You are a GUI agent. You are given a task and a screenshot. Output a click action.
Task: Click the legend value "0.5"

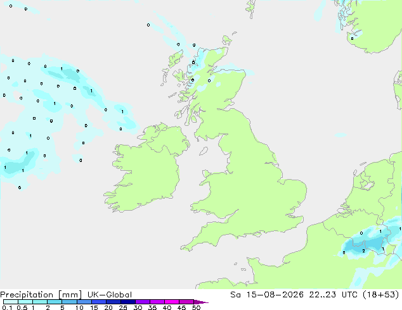pyautogui.click(x=22, y=307)
